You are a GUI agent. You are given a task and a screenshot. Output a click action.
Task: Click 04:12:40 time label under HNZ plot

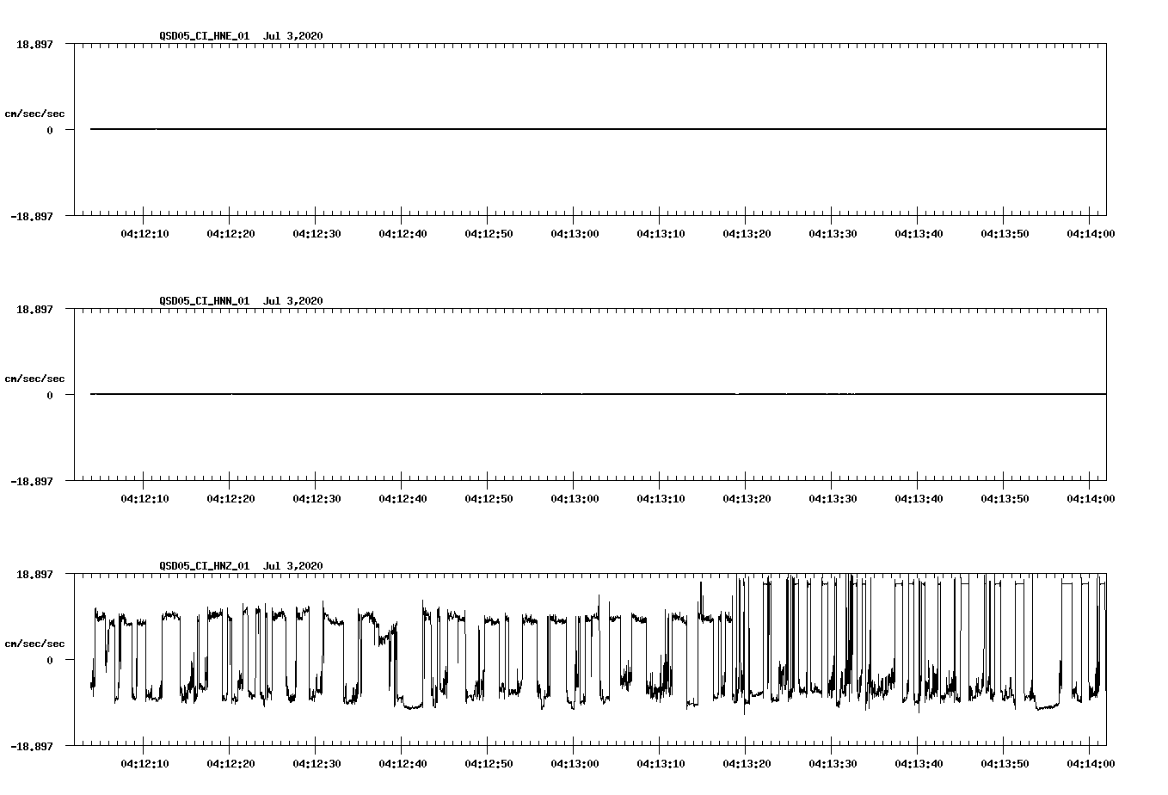(403, 764)
